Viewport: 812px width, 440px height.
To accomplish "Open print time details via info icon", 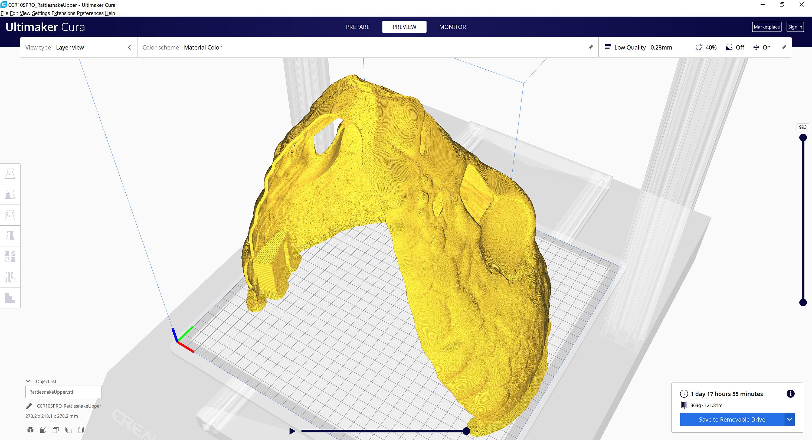I will [790, 393].
